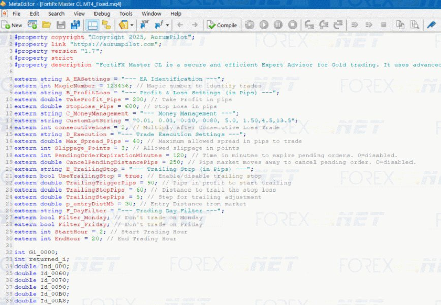This screenshot has width=441, height=305.
Task: Open a file with the folder icon
Action: (x=46, y=25)
